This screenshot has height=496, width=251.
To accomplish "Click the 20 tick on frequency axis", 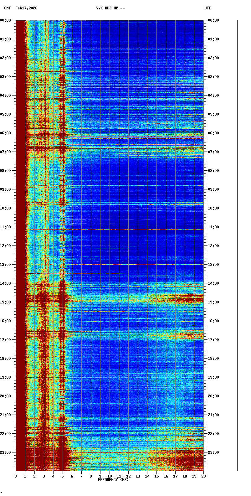I will pos(203,476).
